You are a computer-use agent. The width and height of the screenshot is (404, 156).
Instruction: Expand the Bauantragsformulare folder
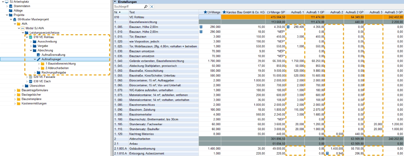[x=15, y=90]
